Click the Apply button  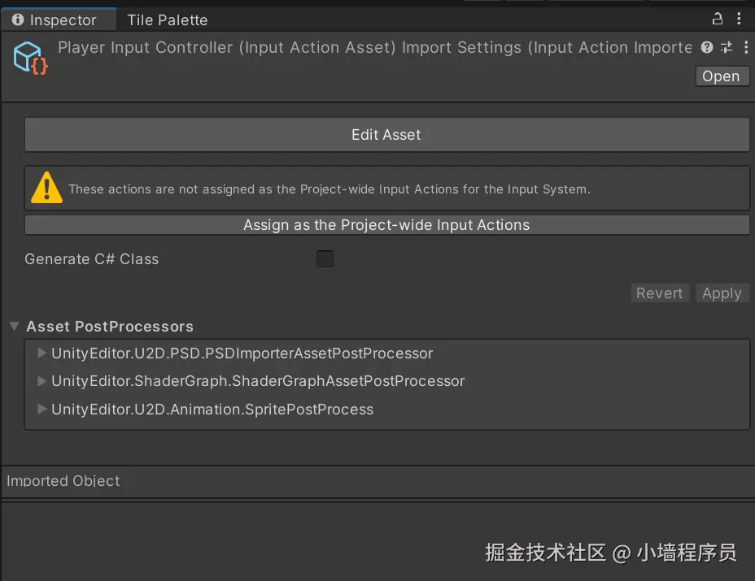[x=722, y=293]
